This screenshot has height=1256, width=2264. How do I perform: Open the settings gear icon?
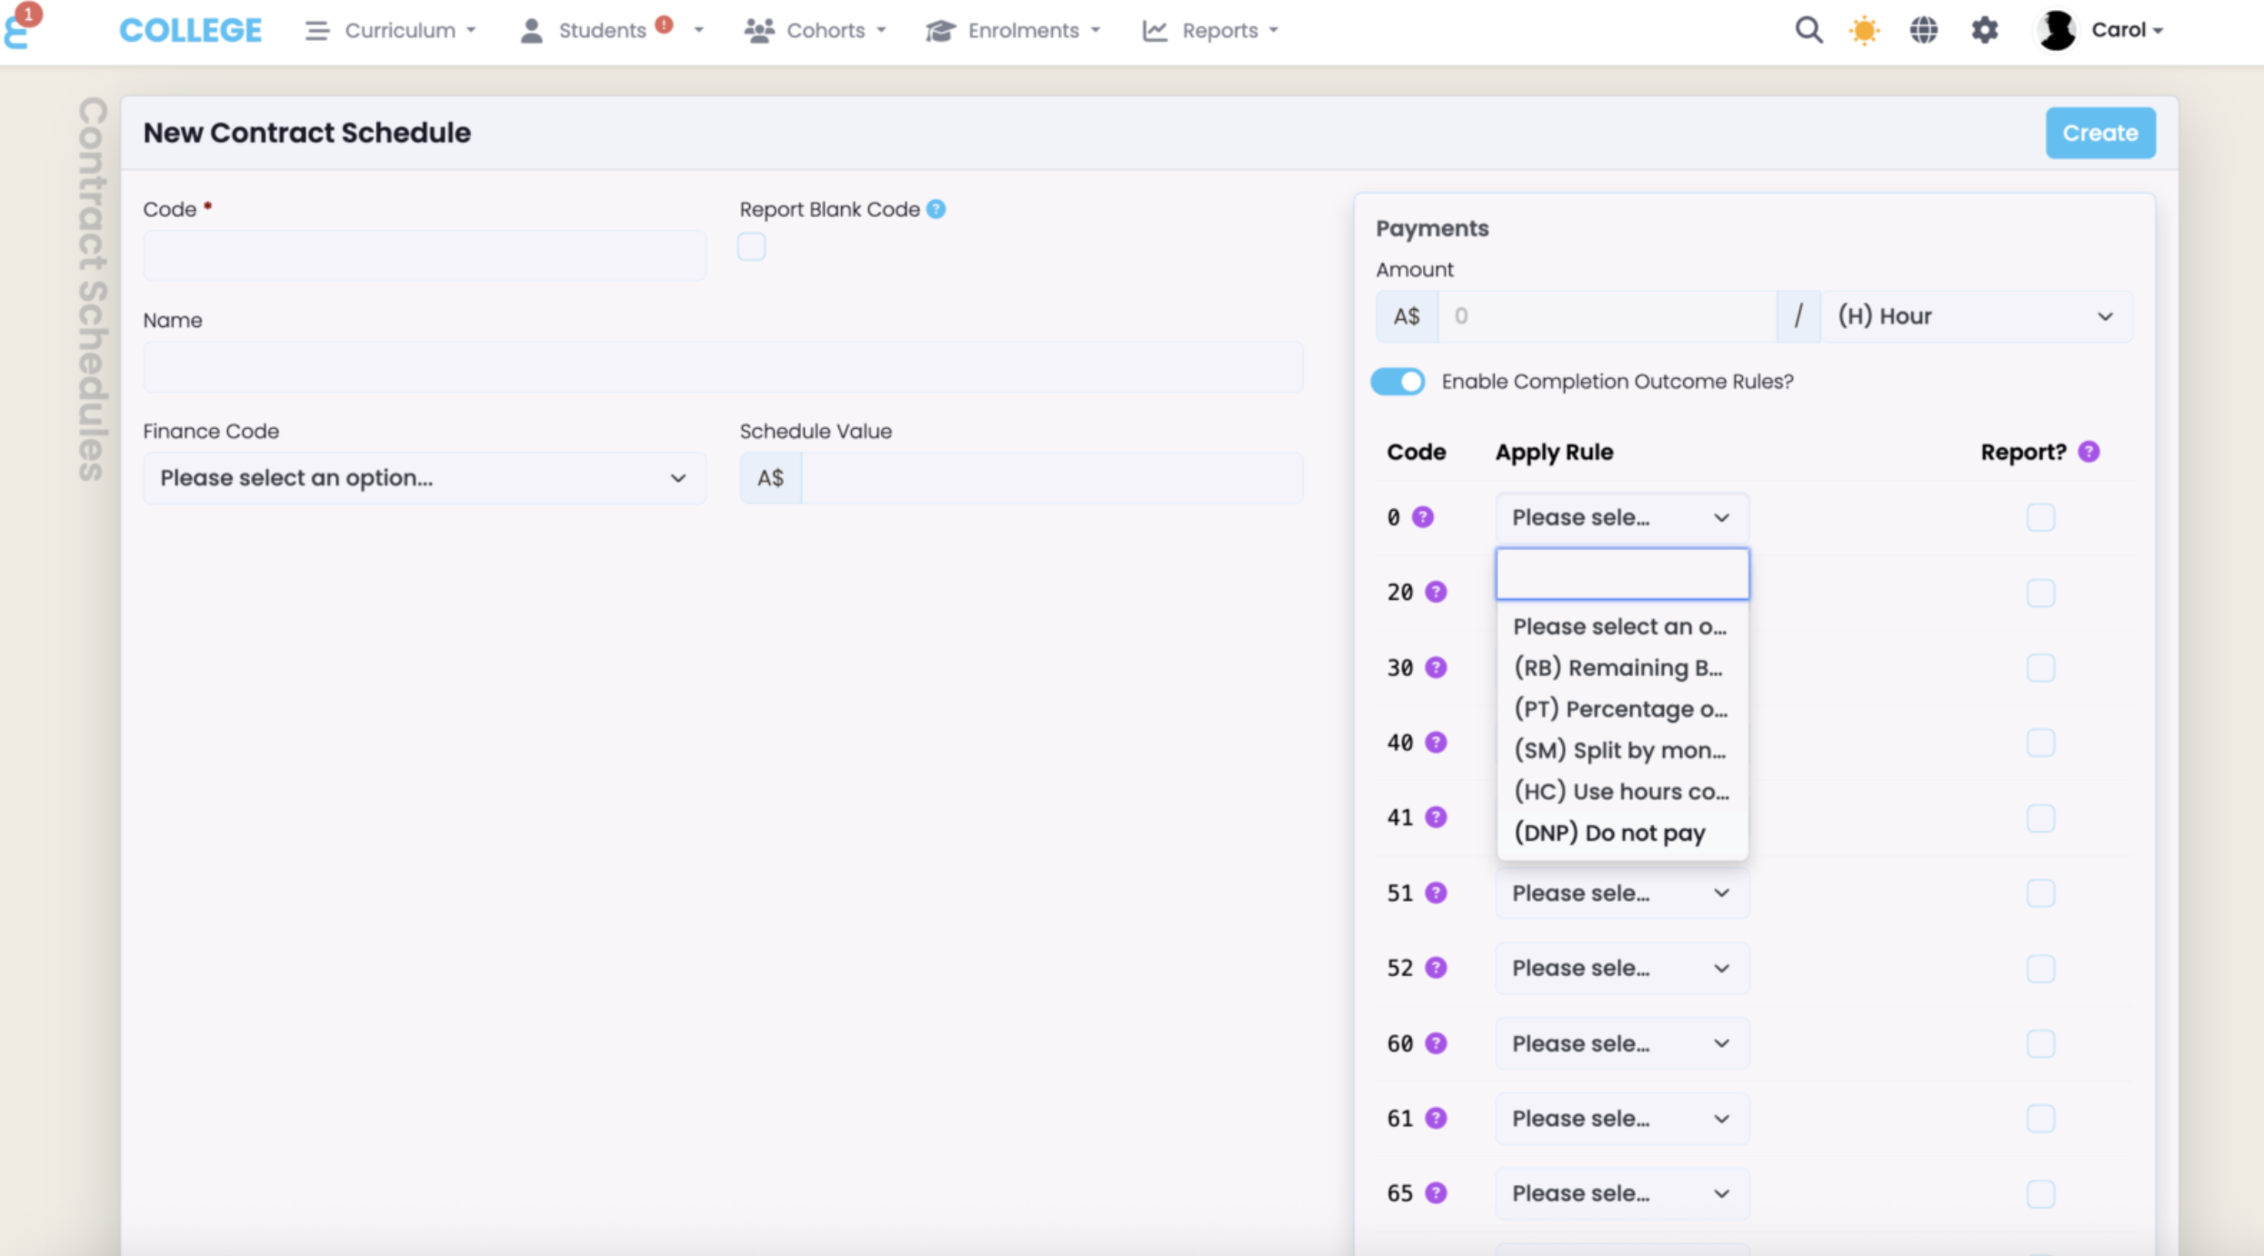tap(1984, 30)
